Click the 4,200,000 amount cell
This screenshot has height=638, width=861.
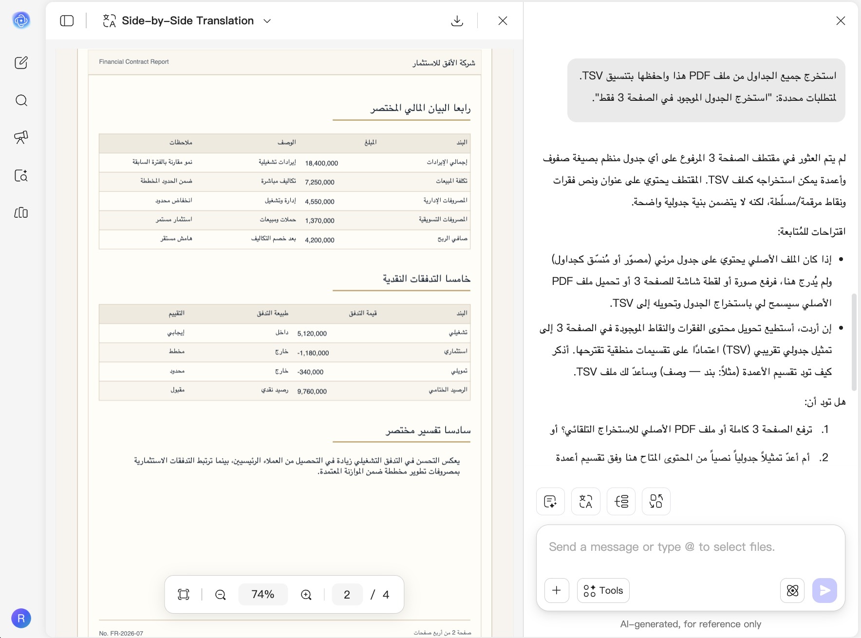tap(319, 240)
